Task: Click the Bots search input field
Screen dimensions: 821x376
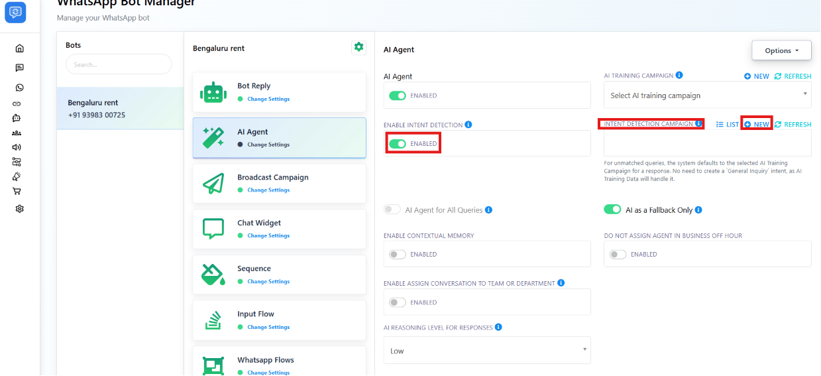Action: pos(119,64)
